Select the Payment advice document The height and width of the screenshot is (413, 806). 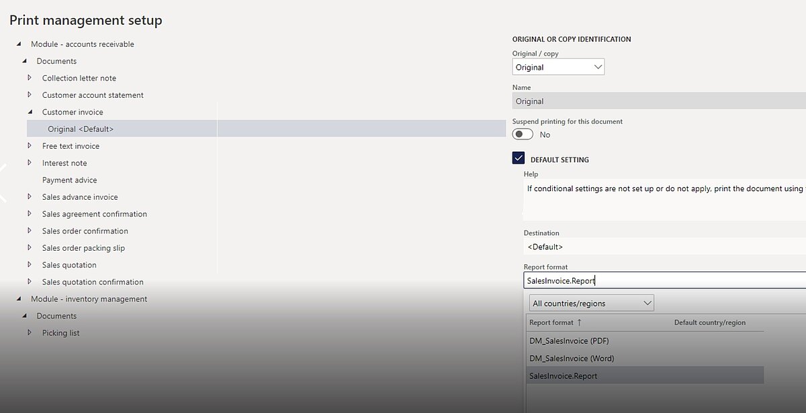tap(69, 180)
